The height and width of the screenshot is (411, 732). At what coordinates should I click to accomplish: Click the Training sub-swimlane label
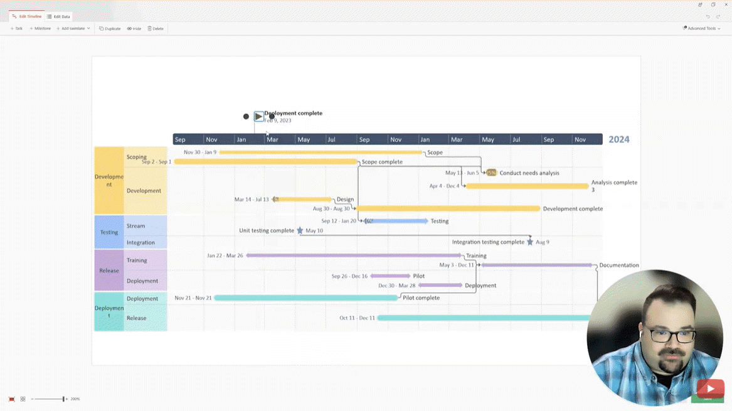pyautogui.click(x=137, y=260)
